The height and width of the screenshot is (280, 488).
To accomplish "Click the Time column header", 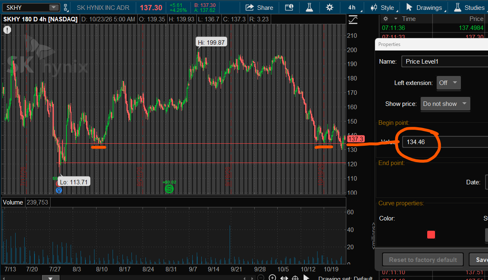I will [x=409, y=18].
